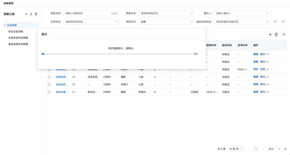This screenshot has width=290, height=155.
Task: Edit the selected plan category
Action: pos(31,14)
